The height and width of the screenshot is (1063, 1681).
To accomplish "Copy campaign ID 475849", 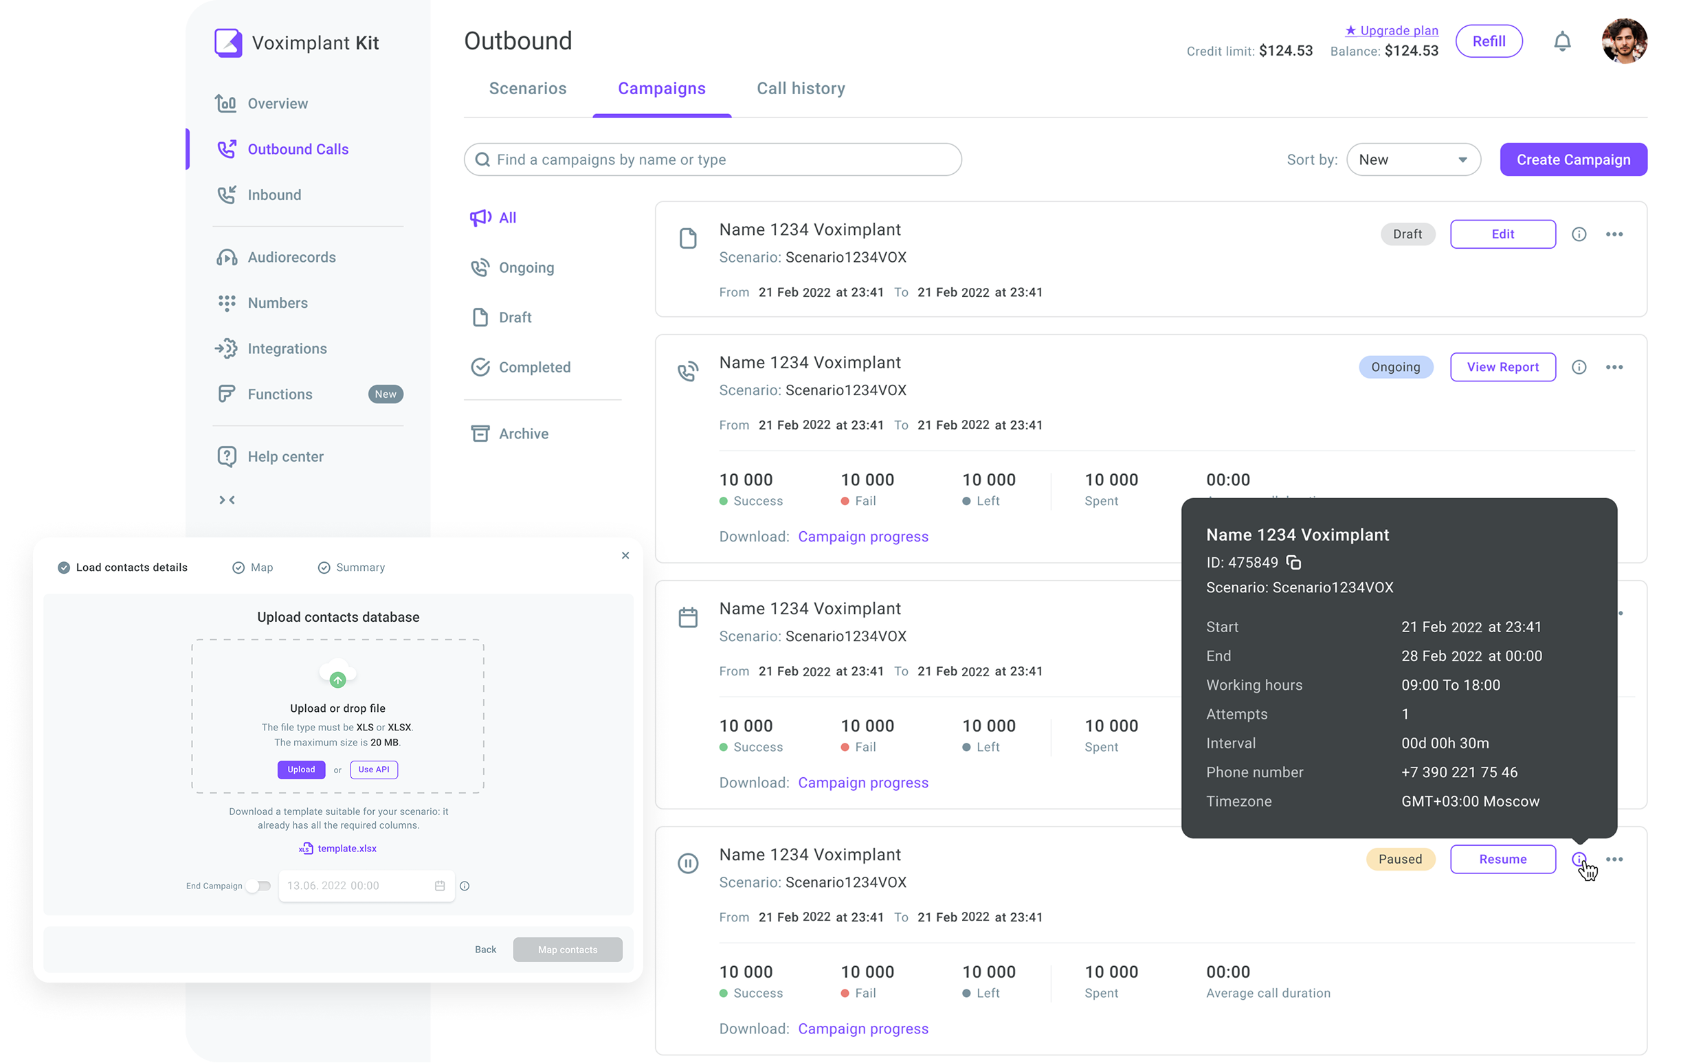I will pyautogui.click(x=1293, y=562).
